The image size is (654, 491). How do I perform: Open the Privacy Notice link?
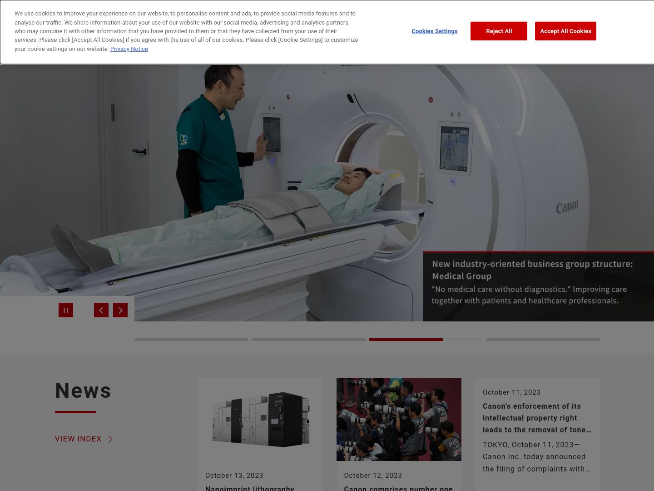pyautogui.click(x=129, y=49)
